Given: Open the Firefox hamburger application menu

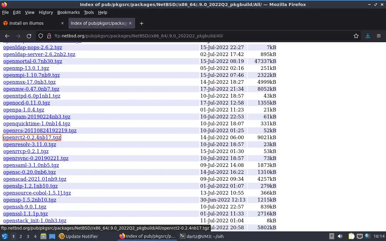Looking at the screenshot, I should pyautogui.click(x=379, y=36).
